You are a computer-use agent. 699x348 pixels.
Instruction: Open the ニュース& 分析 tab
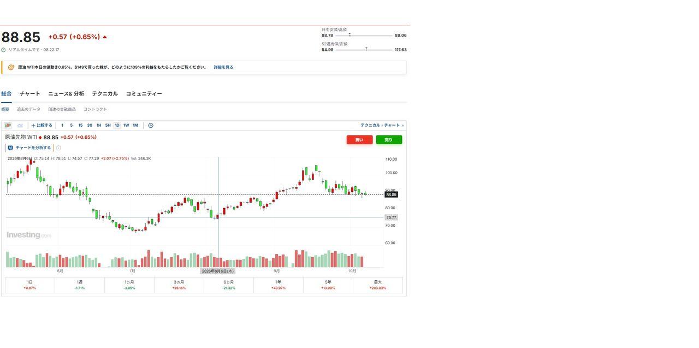point(66,94)
